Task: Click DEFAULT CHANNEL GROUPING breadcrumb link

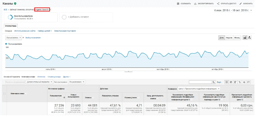Action: 22,10
